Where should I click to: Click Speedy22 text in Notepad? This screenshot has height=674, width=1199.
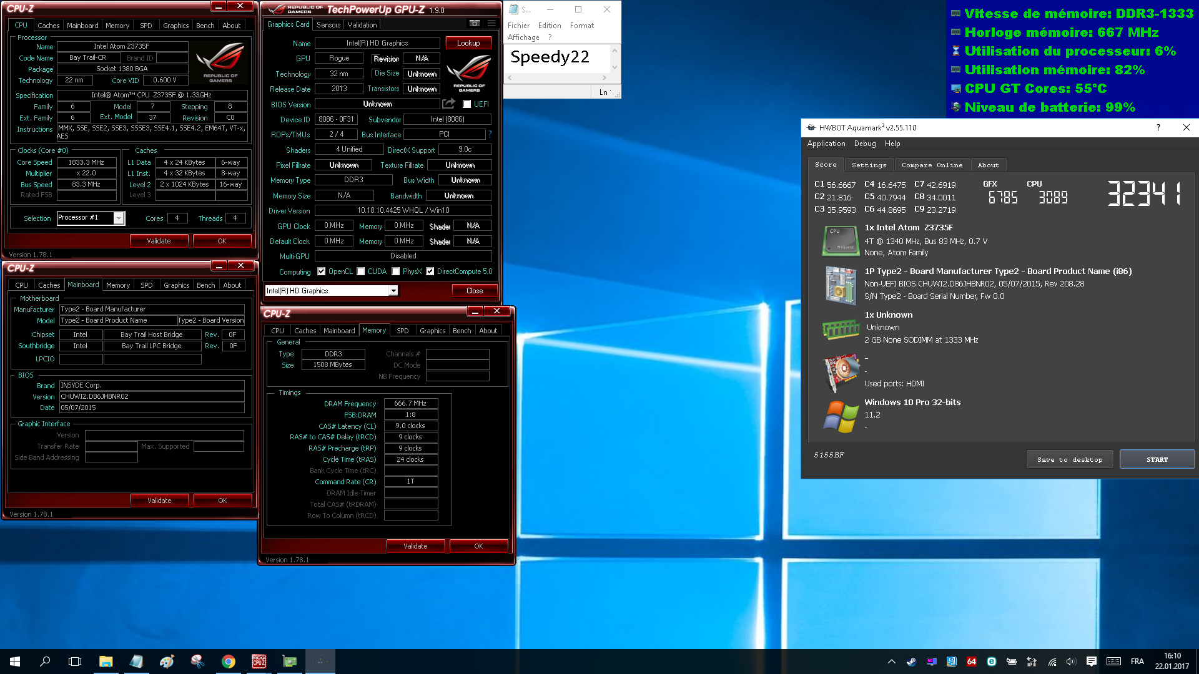550,57
